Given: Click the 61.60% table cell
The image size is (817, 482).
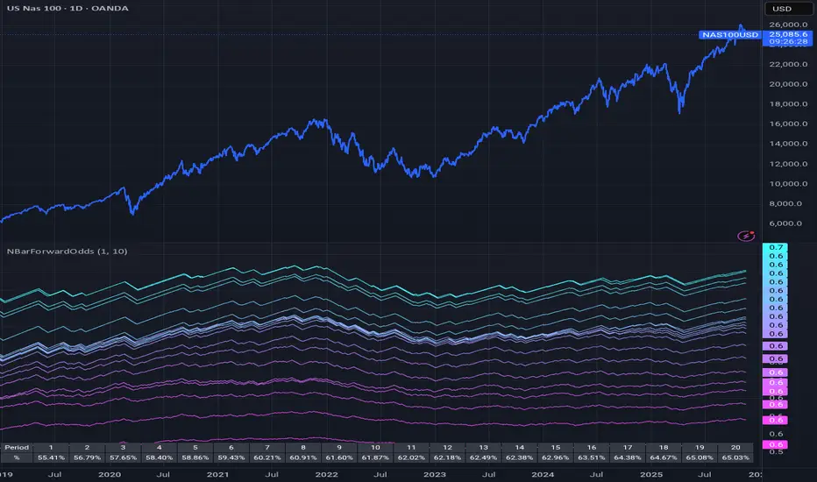Looking at the screenshot, I should click(339, 457).
